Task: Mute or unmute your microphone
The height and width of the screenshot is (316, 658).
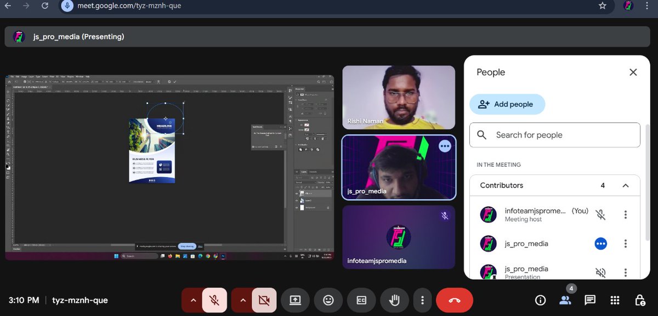Action: tap(214, 300)
